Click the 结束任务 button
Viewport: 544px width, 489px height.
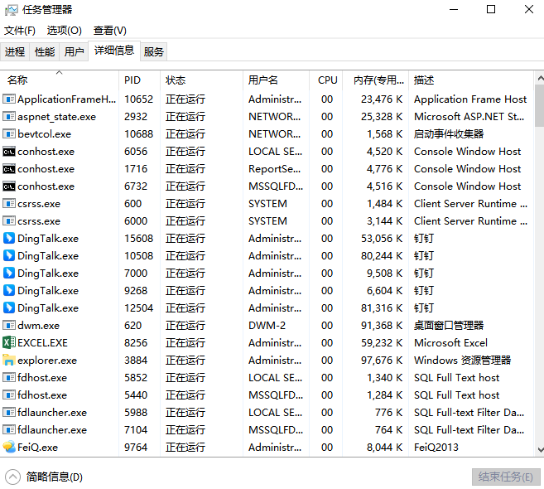506,477
